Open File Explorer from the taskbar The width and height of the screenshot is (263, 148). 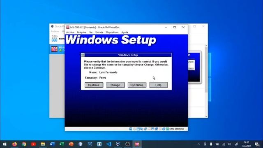click(43, 144)
